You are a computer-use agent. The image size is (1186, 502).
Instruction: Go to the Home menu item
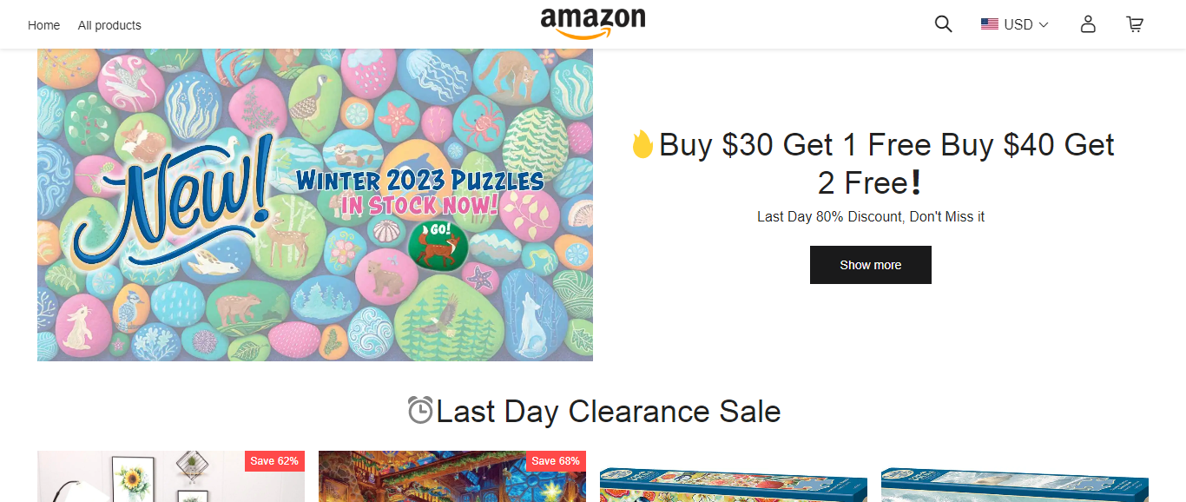[43, 25]
